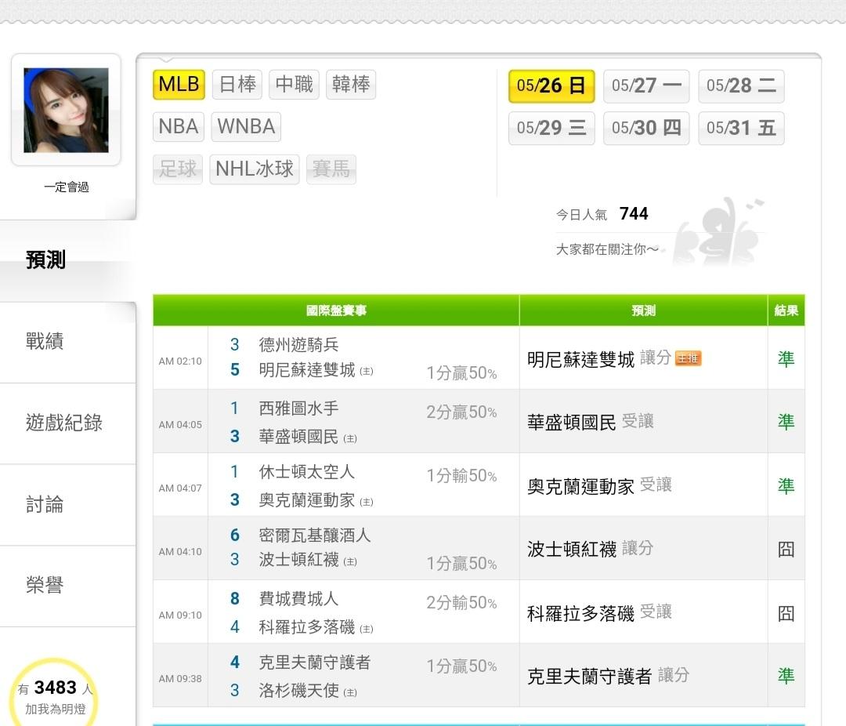Click the 2分輸50% odds for 費城費城人

pyautogui.click(x=461, y=602)
